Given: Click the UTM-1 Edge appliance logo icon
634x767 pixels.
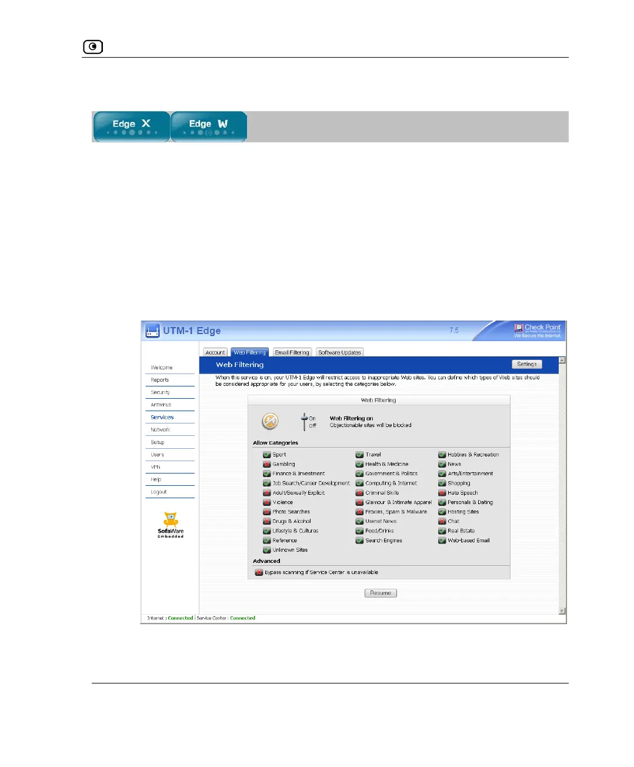Looking at the screenshot, I should tap(152, 331).
